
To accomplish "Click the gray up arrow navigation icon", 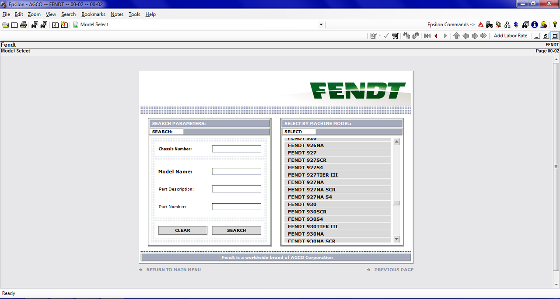I will 457,36.
